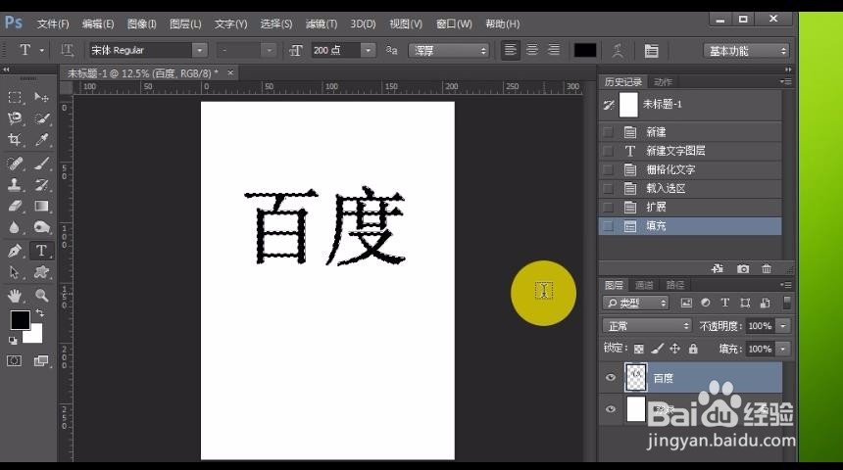Screen dimensions: 843x470
Task: Swap foreground and background colors
Action: click(x=39, y=313)
